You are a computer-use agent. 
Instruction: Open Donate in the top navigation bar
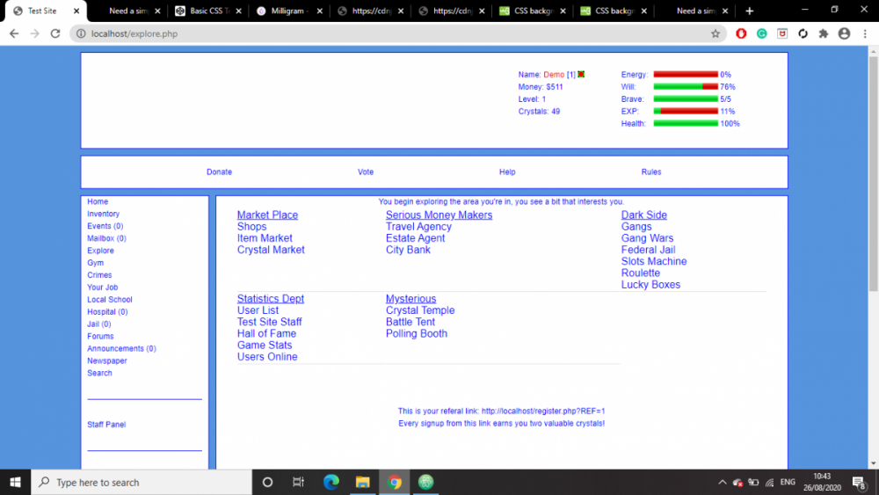[x=219, y=172]
